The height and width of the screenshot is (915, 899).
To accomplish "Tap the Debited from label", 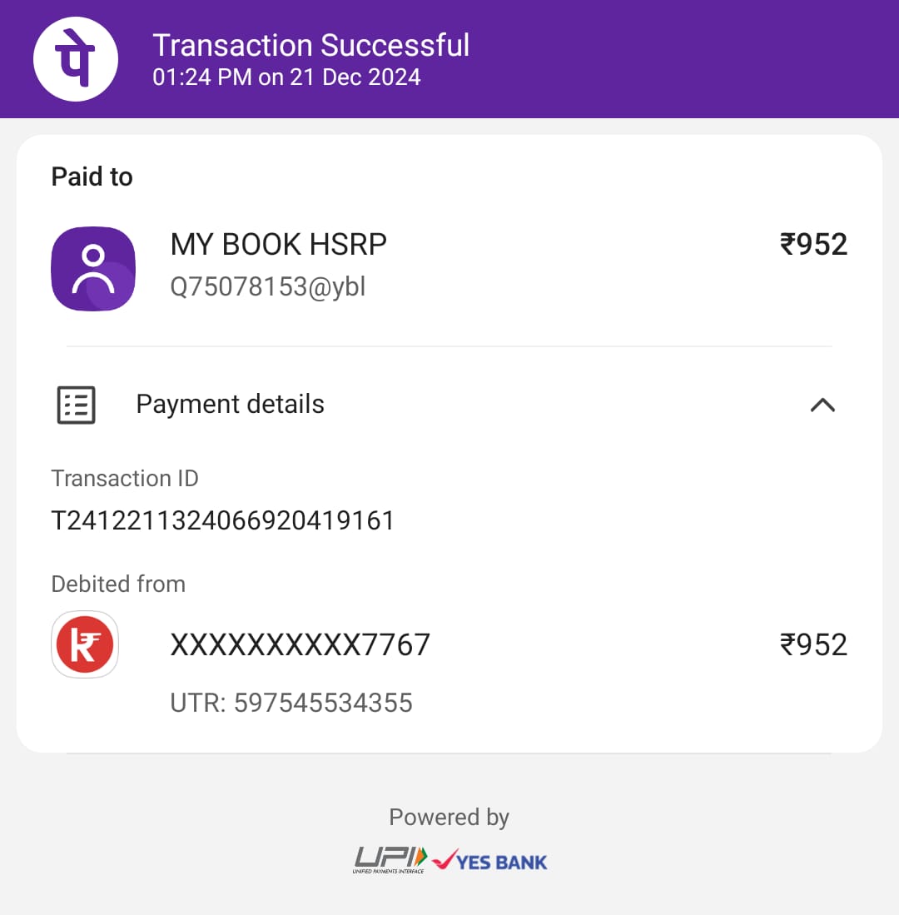I will point(118,584).
